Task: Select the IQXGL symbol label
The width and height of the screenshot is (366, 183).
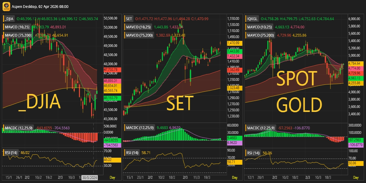Action: tap(252, 19)
